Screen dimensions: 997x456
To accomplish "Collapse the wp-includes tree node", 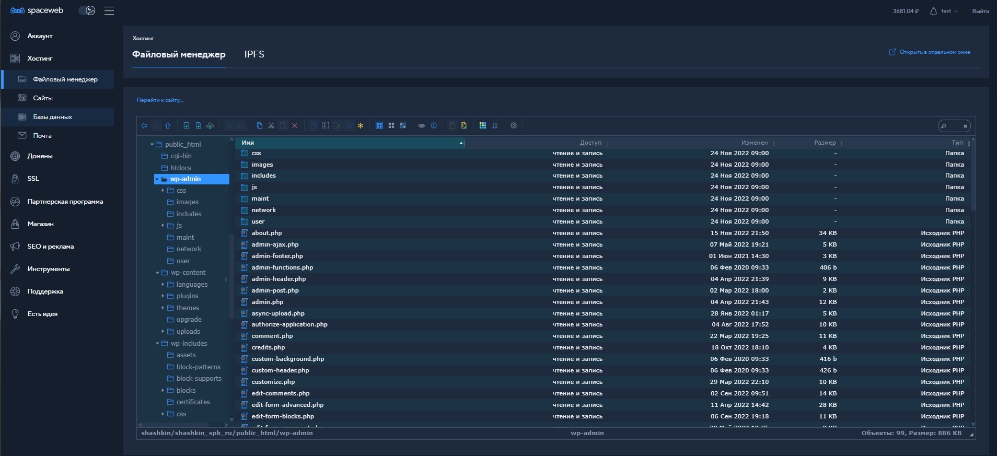I will point(157,344).
